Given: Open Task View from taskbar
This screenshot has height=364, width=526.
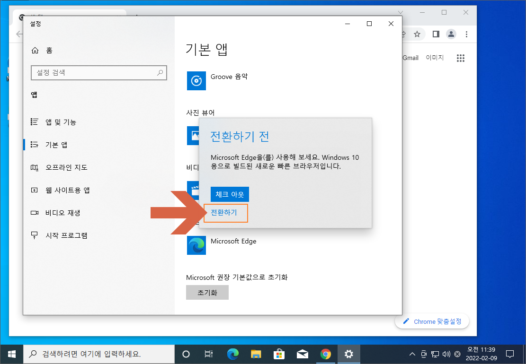Looking at the screenshot, I should click(209, 354).
